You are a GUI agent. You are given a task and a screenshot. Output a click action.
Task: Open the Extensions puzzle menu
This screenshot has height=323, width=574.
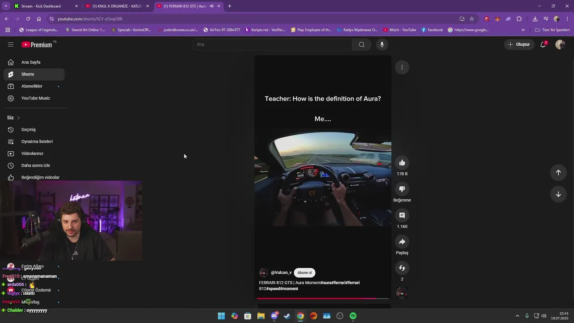pos(519,19)
